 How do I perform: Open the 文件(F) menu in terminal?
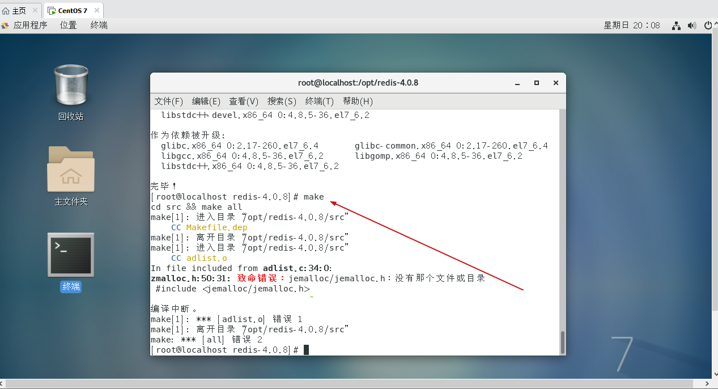[169, 101]
